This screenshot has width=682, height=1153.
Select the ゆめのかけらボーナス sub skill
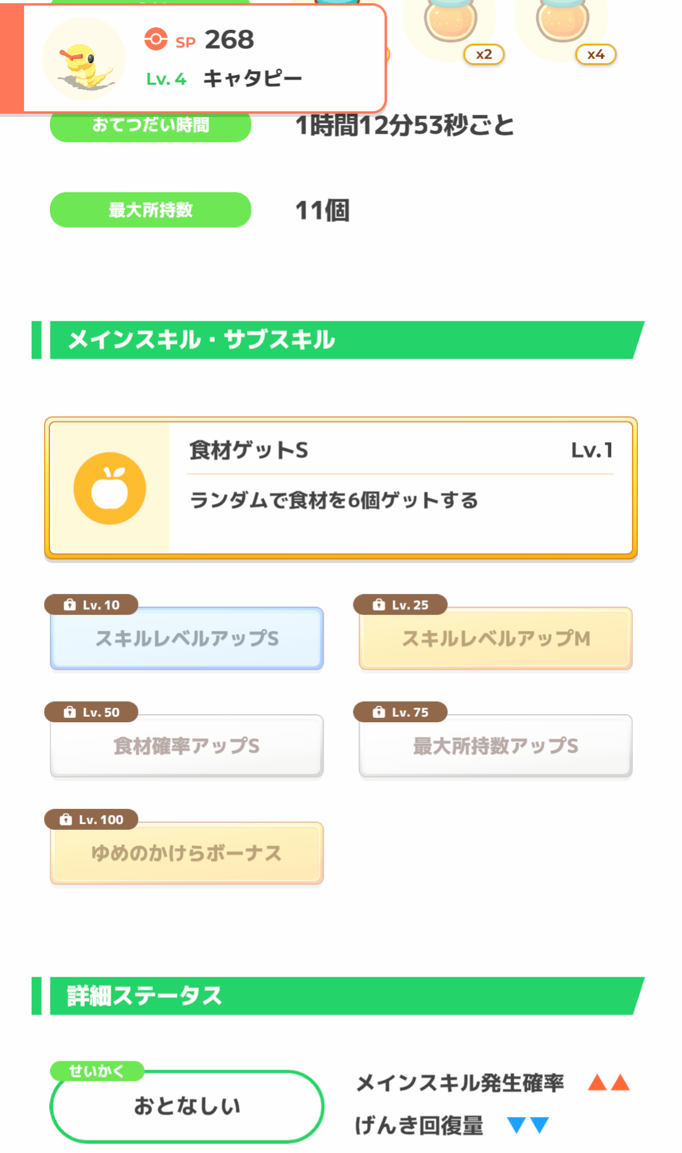(186, 853)
